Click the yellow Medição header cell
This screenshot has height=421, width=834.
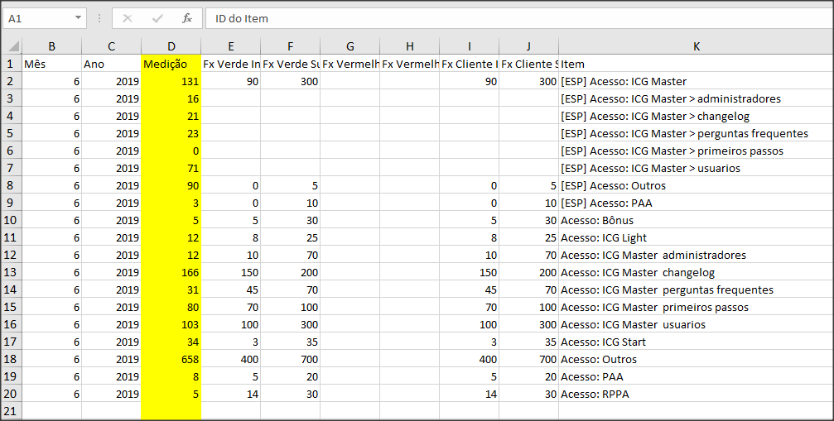pyautogui.click(x=171, y=64)
